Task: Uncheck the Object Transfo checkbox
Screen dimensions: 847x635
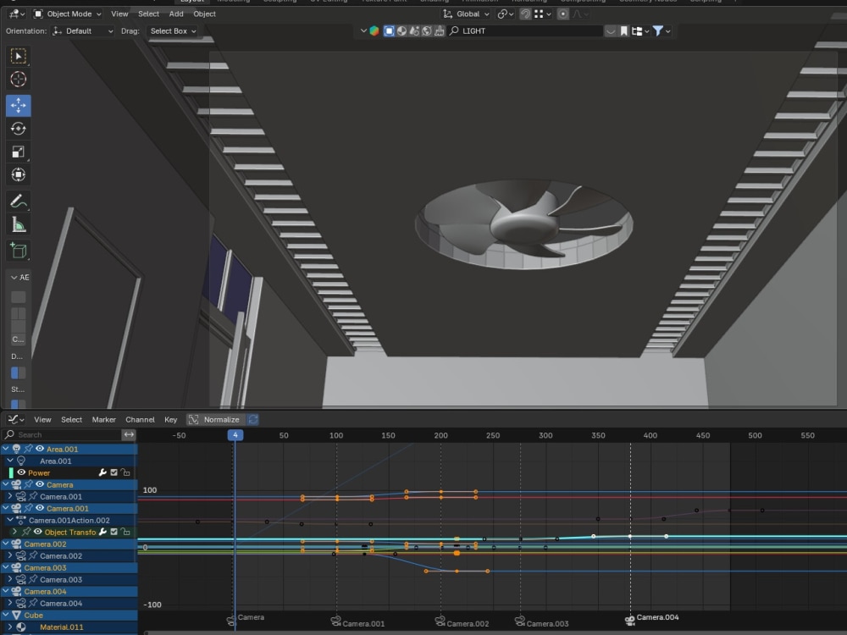Action: coord(114,532)
